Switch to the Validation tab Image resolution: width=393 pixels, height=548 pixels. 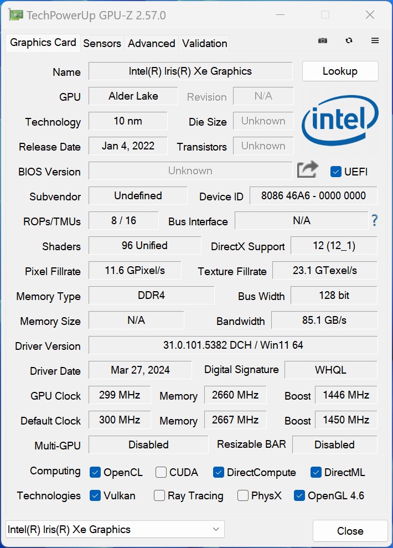pyautogui.click(x=204, y=43)
